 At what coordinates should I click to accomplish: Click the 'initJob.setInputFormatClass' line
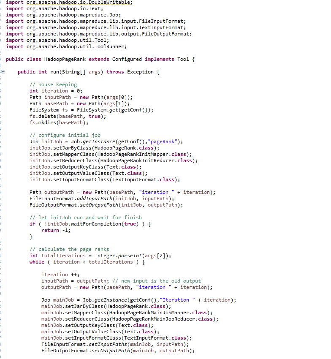(105, 180)
